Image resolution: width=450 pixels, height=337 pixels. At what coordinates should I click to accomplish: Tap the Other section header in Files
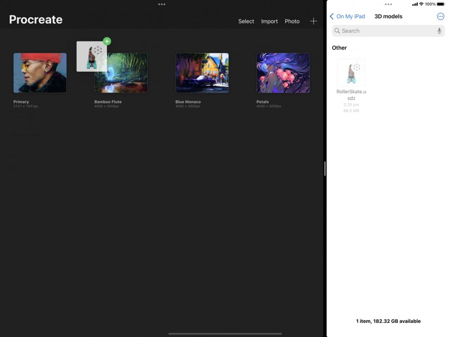[x=339, y=48]
